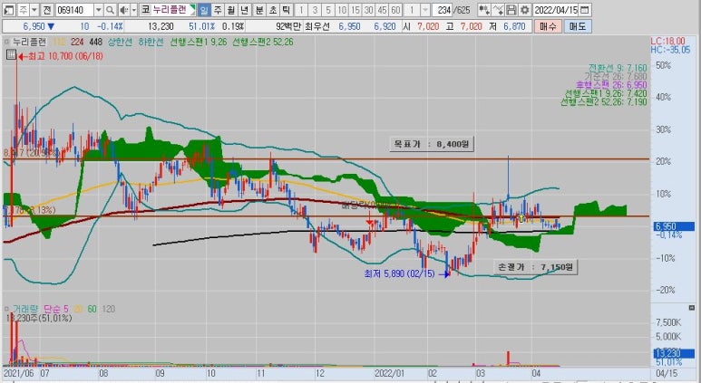Click the trade volume 13,230 in quote bar
701x383 pixels.
pyautogui.click(x=161, y=26)
